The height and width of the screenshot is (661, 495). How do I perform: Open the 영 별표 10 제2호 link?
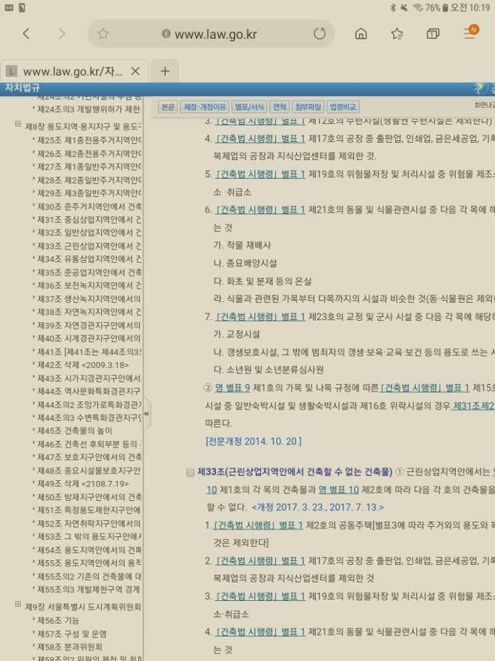pos(339,490)
